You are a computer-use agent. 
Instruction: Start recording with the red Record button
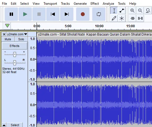point(83,14)
